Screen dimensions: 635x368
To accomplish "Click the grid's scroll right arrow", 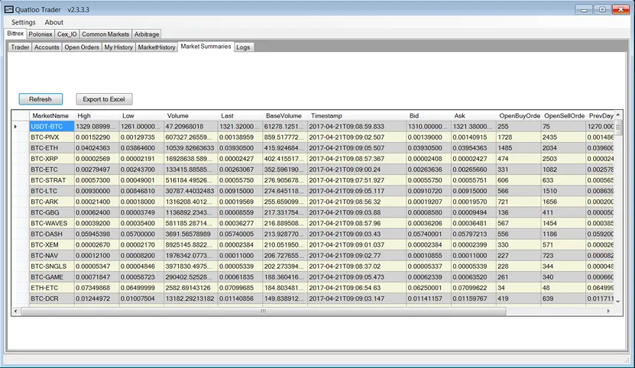I will [608, 311].
